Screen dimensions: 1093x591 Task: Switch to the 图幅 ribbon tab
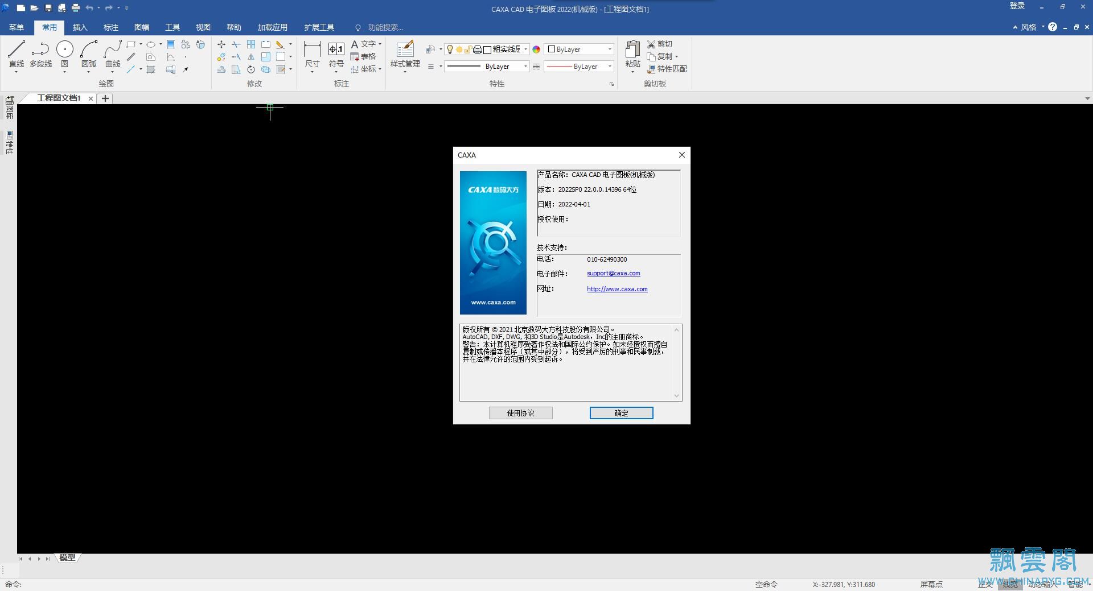pos(141,27)
